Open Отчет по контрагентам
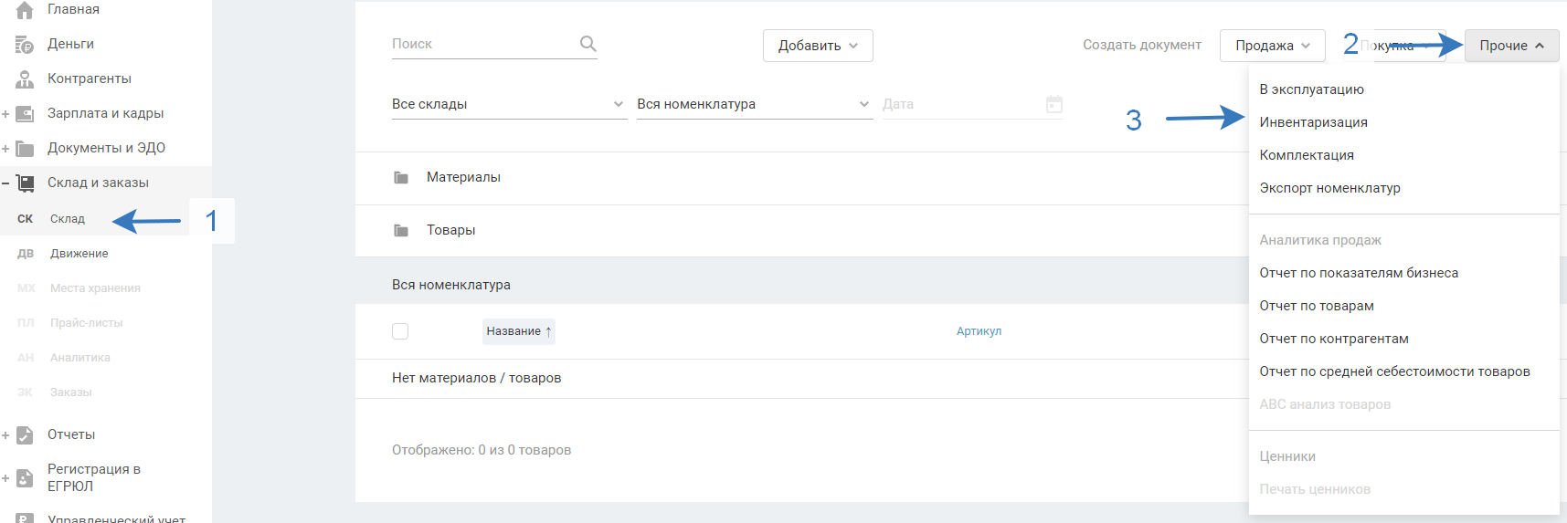 (1403, 339)
